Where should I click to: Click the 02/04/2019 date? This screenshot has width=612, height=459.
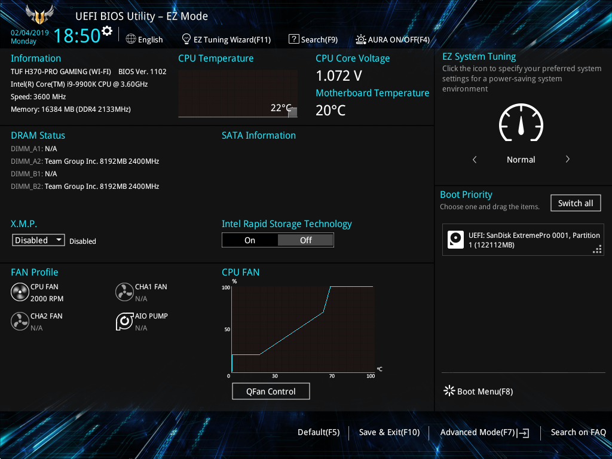[x=30, y=33]
